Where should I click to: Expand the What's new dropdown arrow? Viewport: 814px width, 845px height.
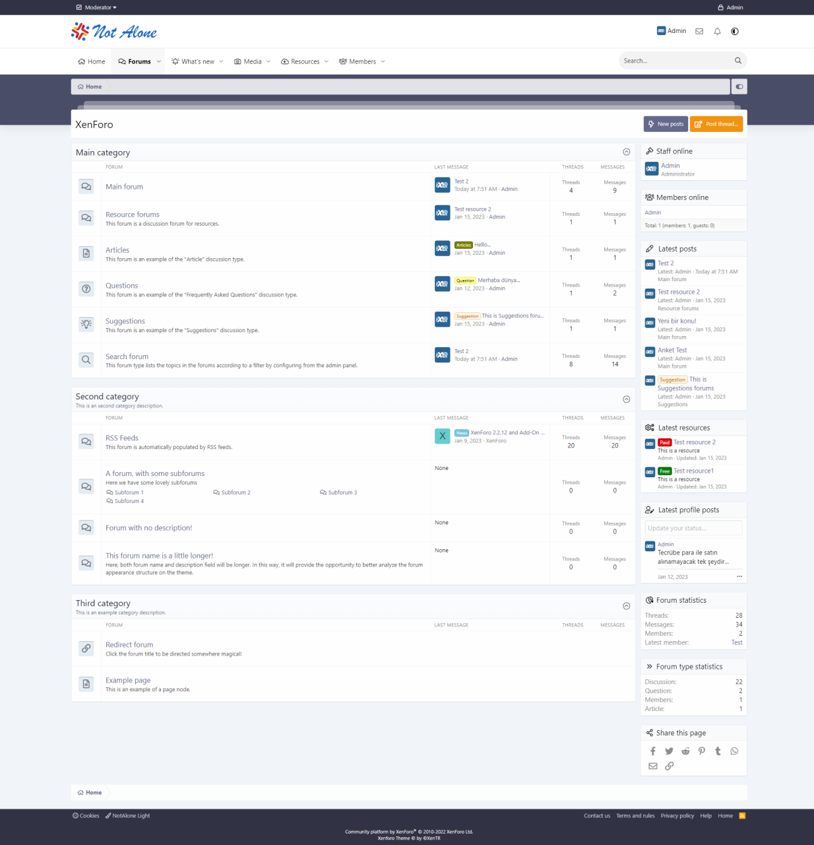click(x=221, y=61)
